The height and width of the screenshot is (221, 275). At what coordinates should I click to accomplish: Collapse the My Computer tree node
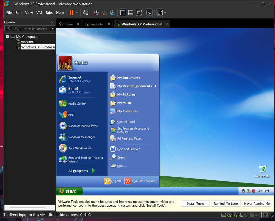7,37
